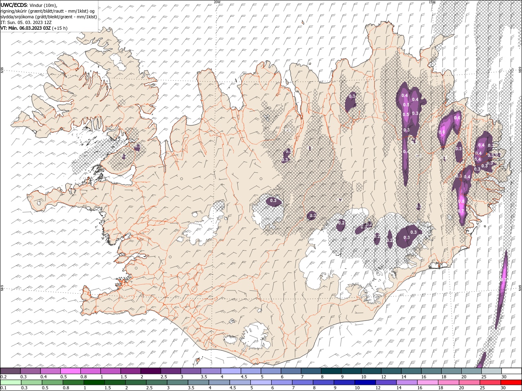
Task: Select the lower legend swatch labeled 4
Action: pos(219,382)
